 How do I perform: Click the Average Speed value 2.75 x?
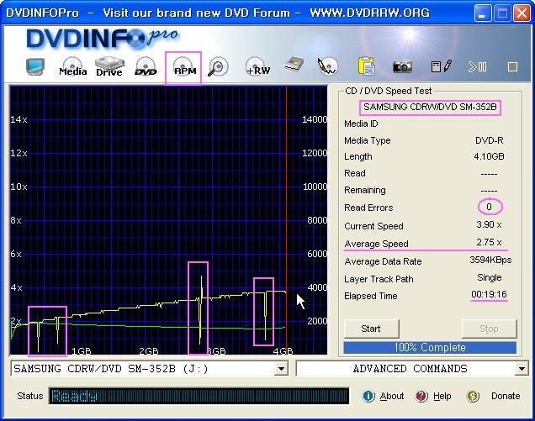pyautogui.click(x=489, y=242)
